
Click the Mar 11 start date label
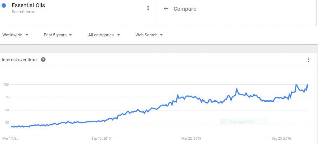click(11, 139)
